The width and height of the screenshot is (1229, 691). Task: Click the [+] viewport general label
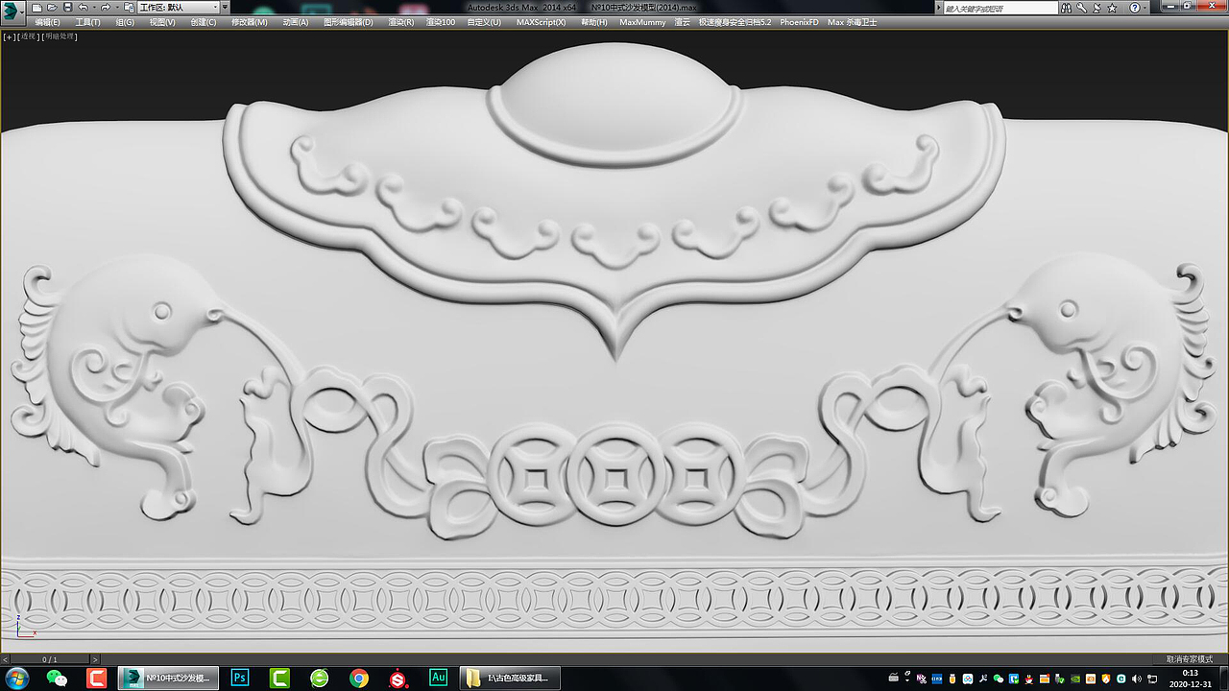click(x=9, y=36)
